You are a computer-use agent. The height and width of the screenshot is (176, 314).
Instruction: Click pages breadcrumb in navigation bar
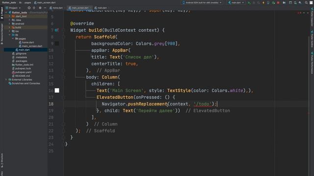pos(27,2)
